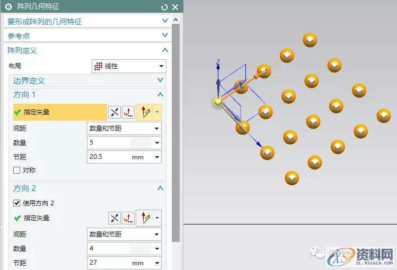Open 间距 dropdown in 方向 2

click(124, 235)
